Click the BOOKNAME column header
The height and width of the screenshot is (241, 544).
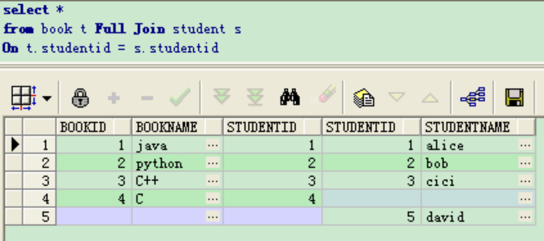[x=177, y=127]
